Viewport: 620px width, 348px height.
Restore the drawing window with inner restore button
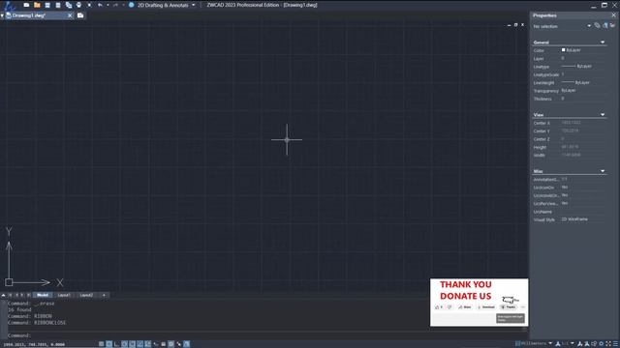[515, 24]
